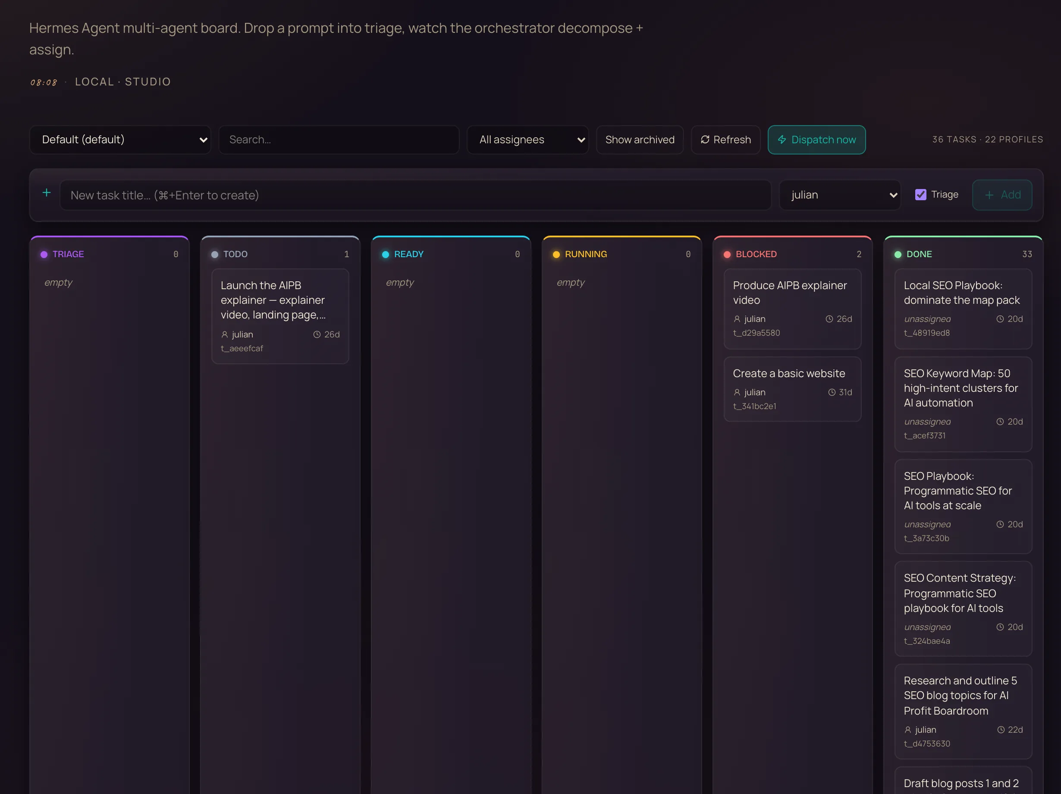Click the Dispatch now button

pyautogui.click(x=816, y=140)
